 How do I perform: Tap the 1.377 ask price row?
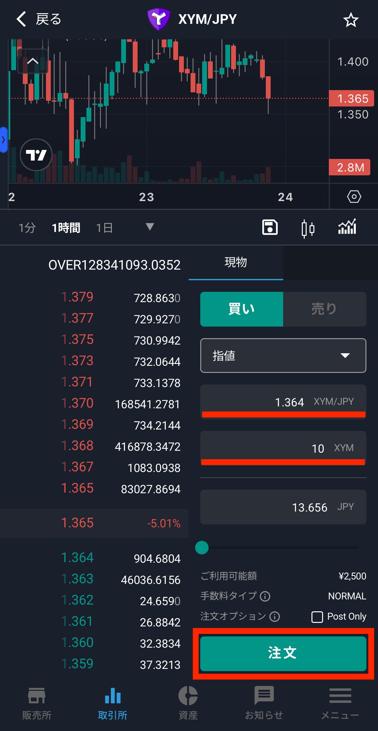94,319
